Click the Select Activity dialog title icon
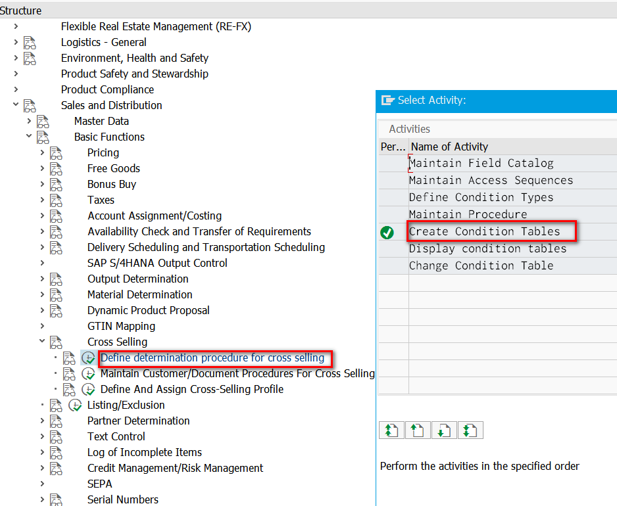Image resolution: width=617 pixels, height=506 pixels. point(388,101)
